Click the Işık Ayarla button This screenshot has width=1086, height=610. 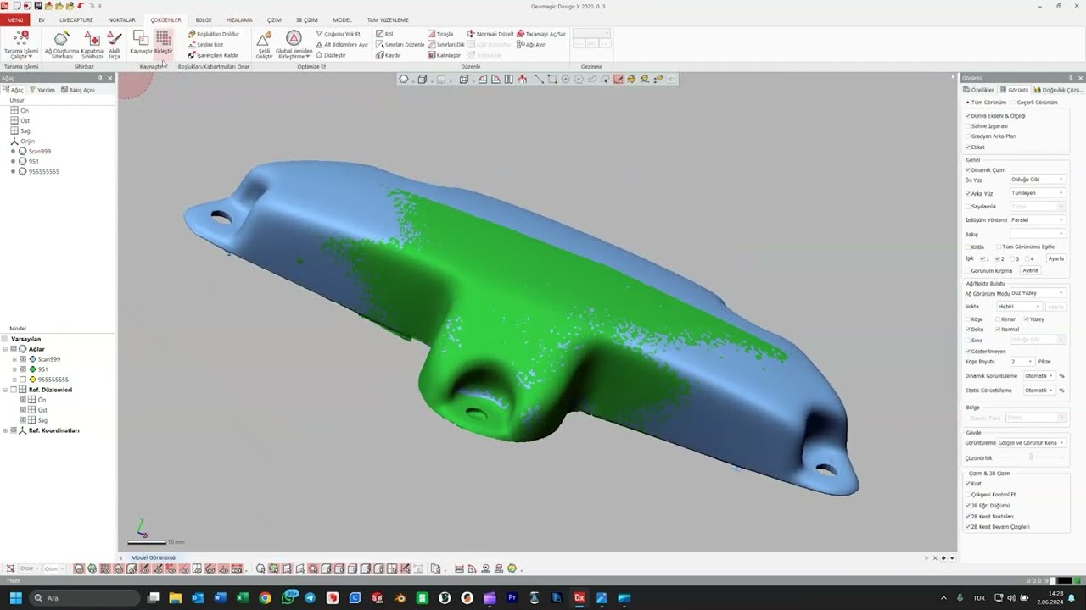pos(1055,258)
